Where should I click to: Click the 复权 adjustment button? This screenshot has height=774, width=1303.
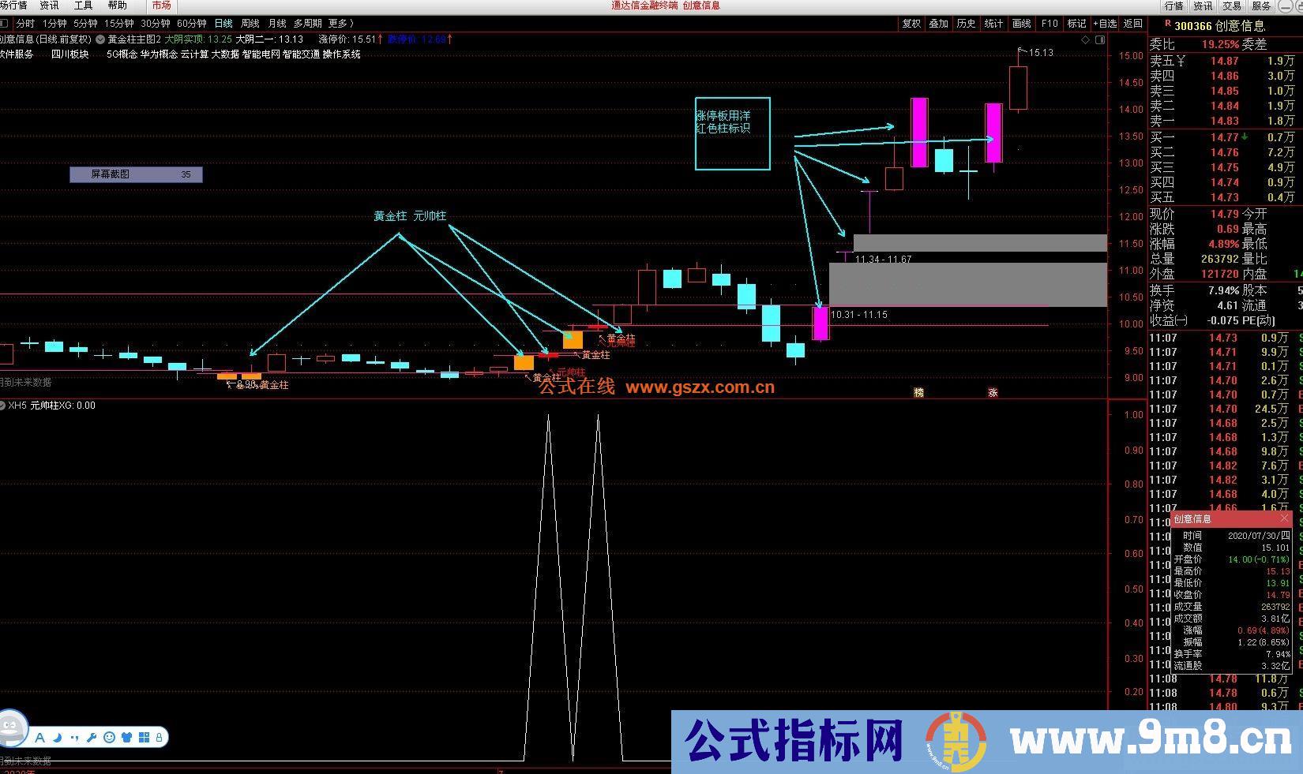click(x=910, y=23)
